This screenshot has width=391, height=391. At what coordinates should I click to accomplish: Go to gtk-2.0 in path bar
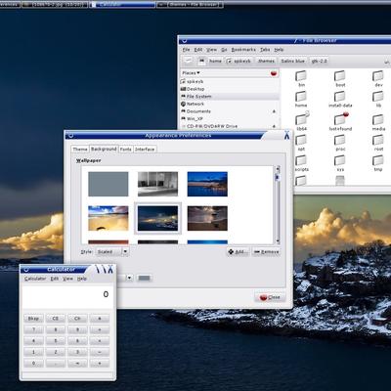tap(319, 61)
